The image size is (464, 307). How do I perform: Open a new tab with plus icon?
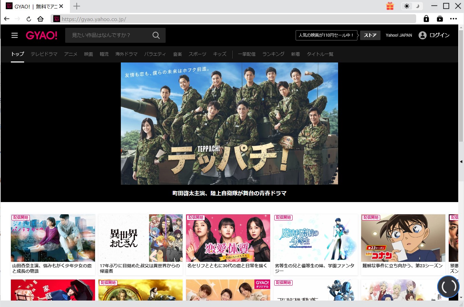point(77,6)
